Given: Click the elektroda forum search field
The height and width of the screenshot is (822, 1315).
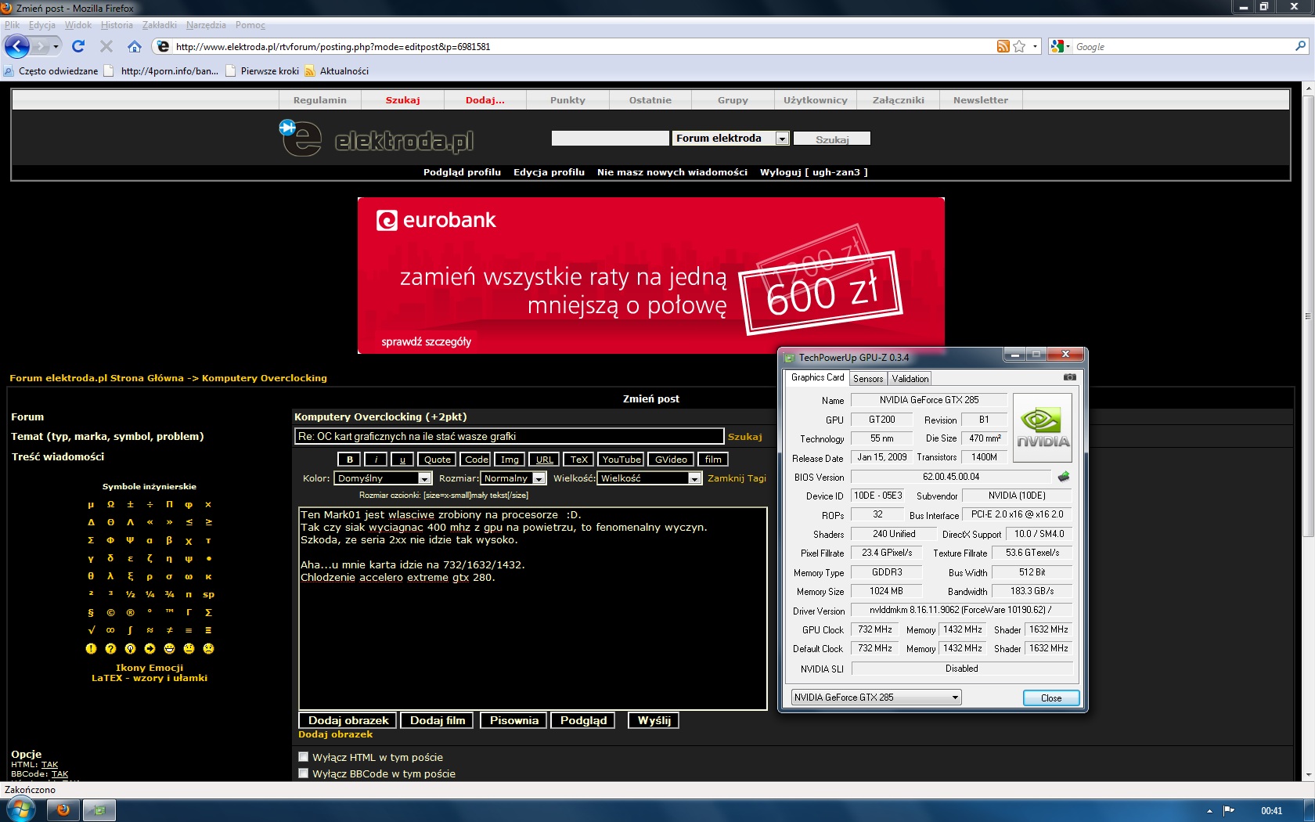Looking at the screenshot, I should coord(610,139).
